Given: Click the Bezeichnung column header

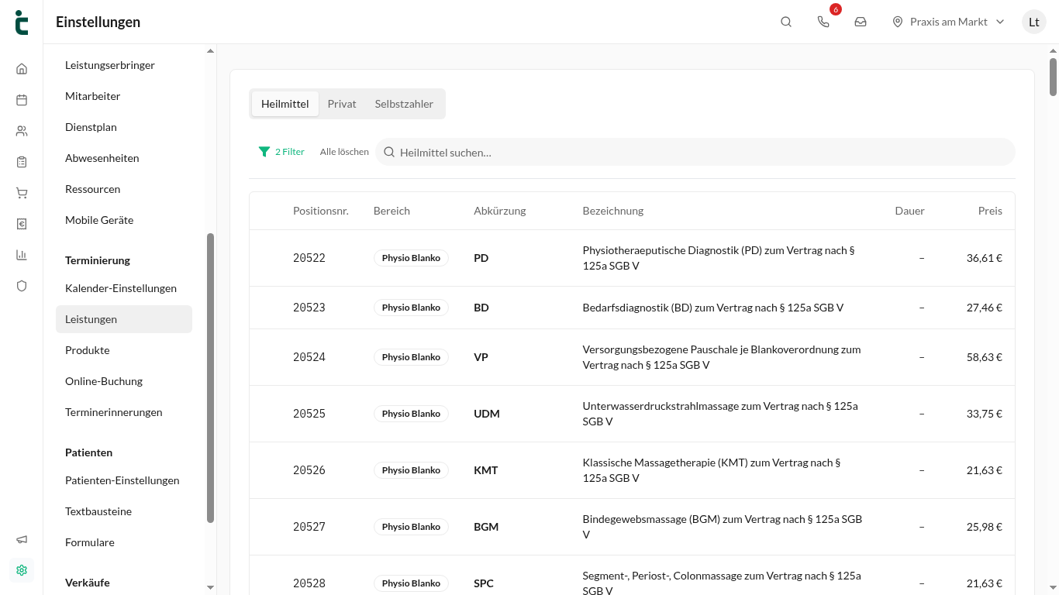Looking at the screenshot, I should (613, 211).
